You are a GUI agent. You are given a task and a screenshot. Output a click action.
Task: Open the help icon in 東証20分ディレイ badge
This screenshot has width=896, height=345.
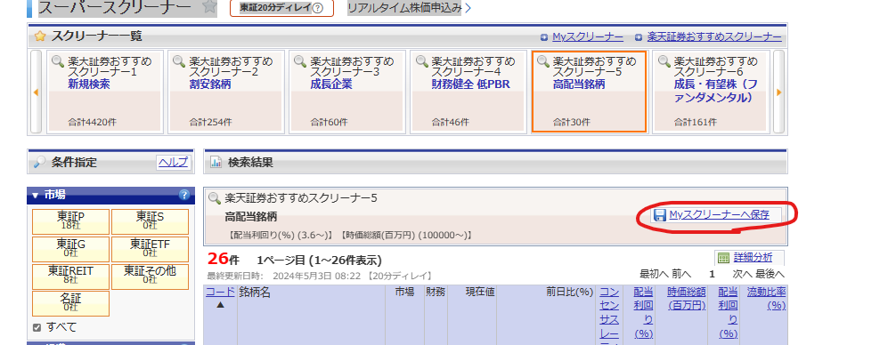pos(318,8)
